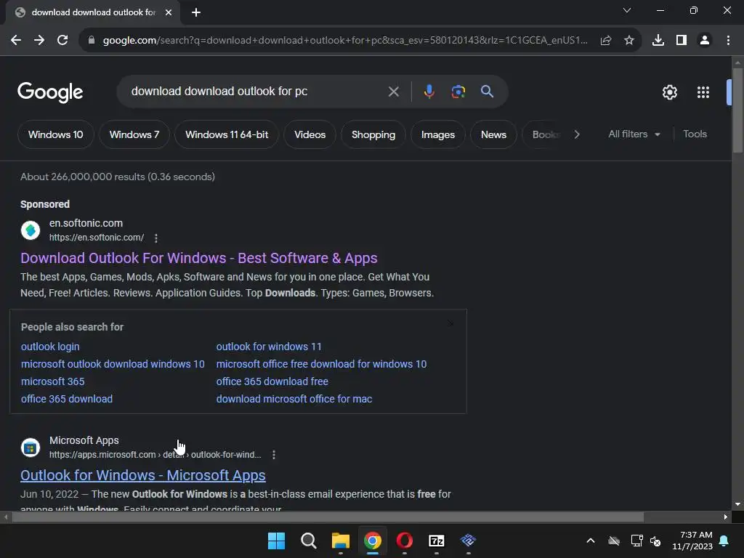
Task: Go forward to next page
Action: pos(39,41)
